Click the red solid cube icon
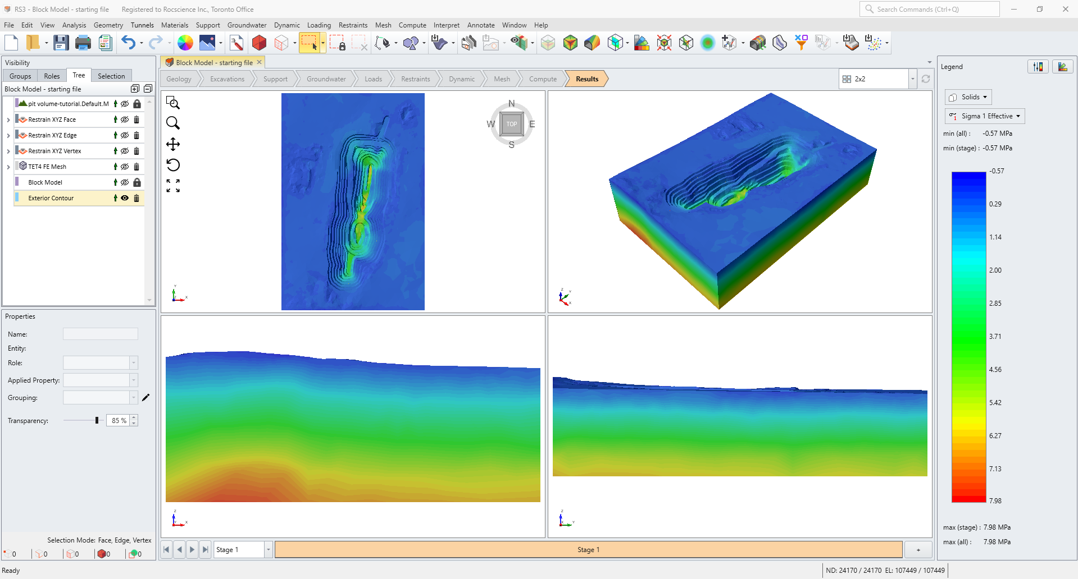Image resolution: width=1078 pixels, height=579 pixels. pyautogui.click(x=259, y=43)
